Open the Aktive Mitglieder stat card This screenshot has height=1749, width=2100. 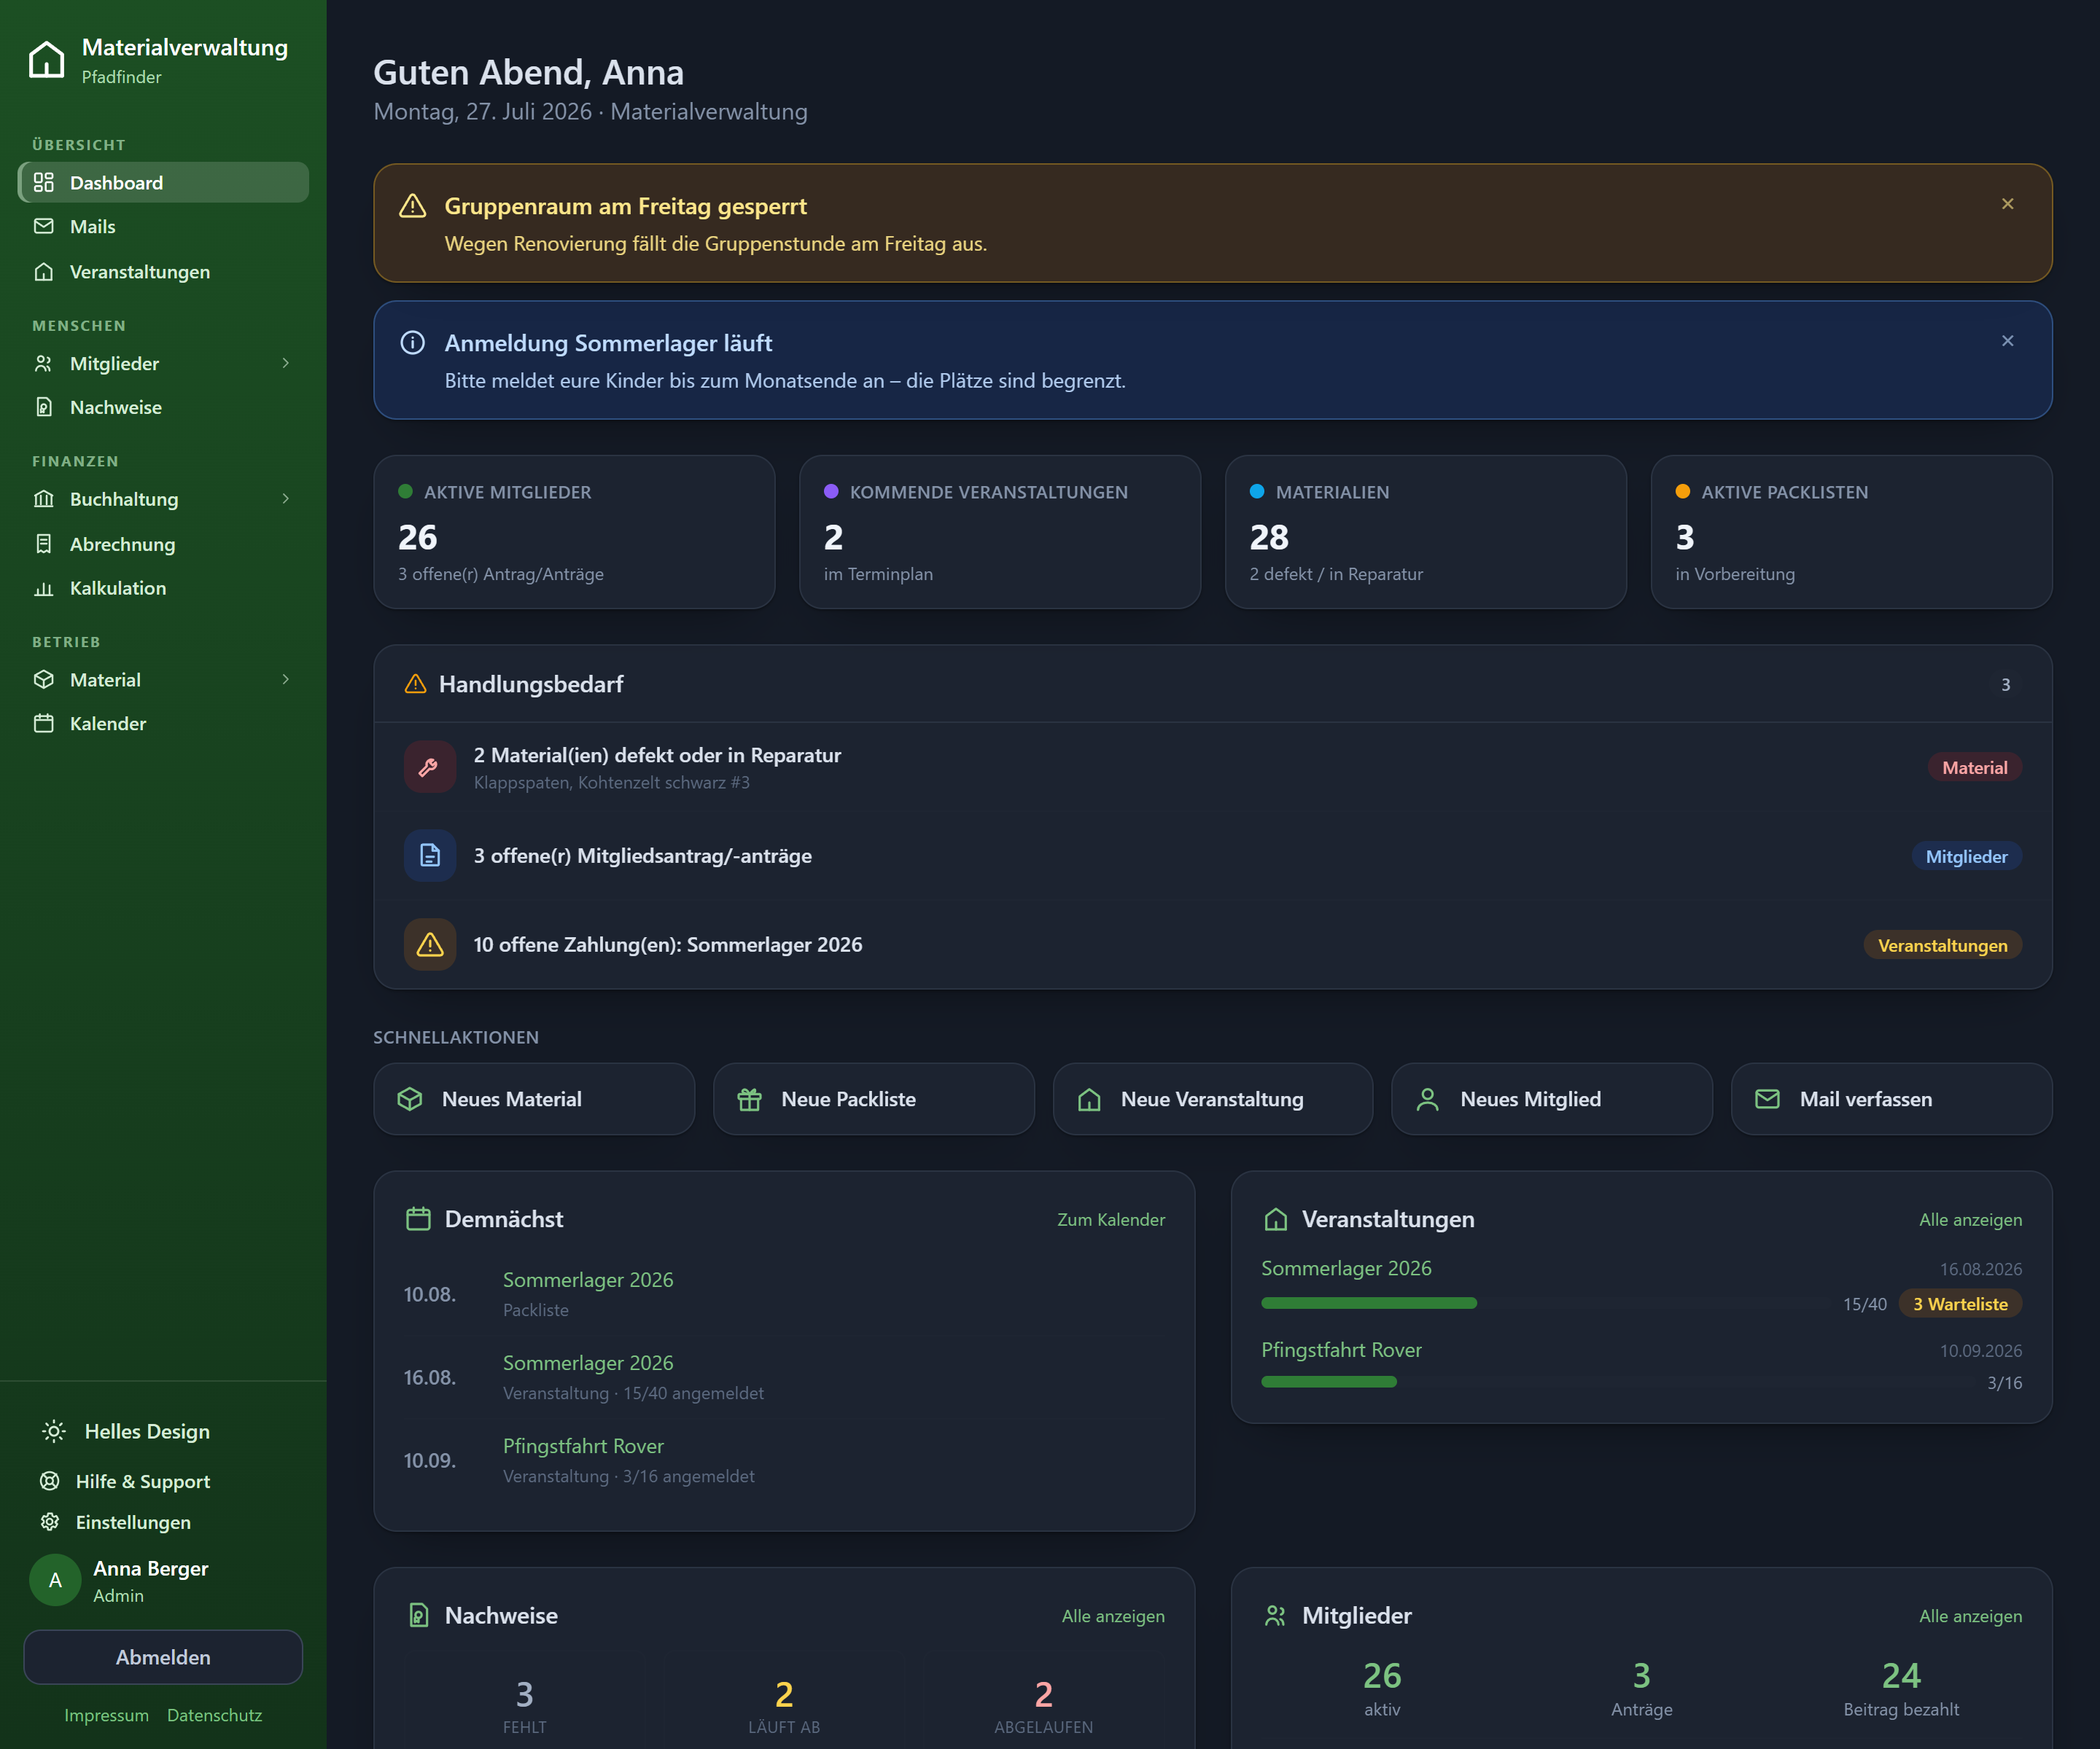(x=574, y=532)
